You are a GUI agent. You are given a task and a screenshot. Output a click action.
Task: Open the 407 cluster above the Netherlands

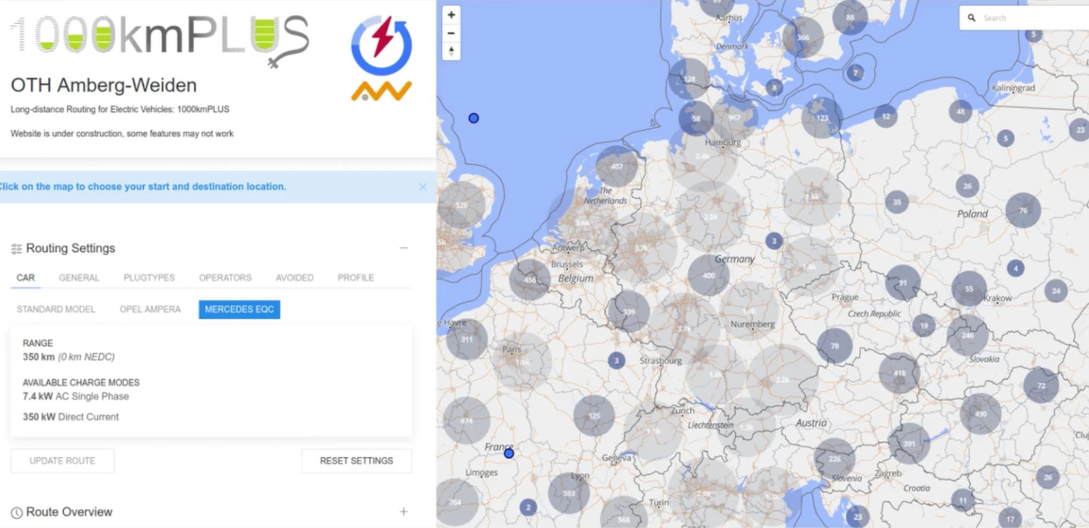tap(616, 166)
